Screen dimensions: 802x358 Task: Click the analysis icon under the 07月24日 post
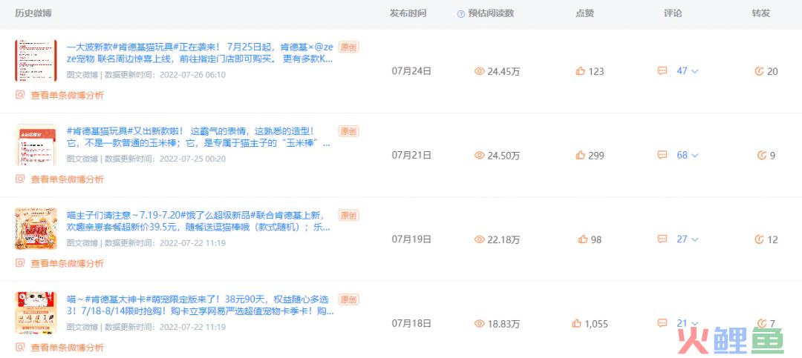pyautogui.click(x=20, y=94)
